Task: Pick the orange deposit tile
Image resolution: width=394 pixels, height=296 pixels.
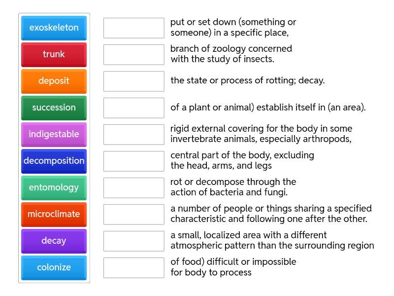Action: pyautogui.click(x=54, y=81)
